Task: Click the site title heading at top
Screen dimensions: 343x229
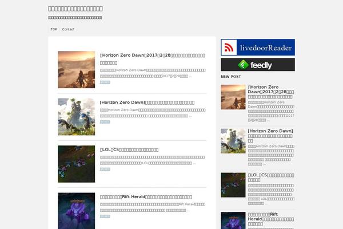Action: [x=75, y=9]
